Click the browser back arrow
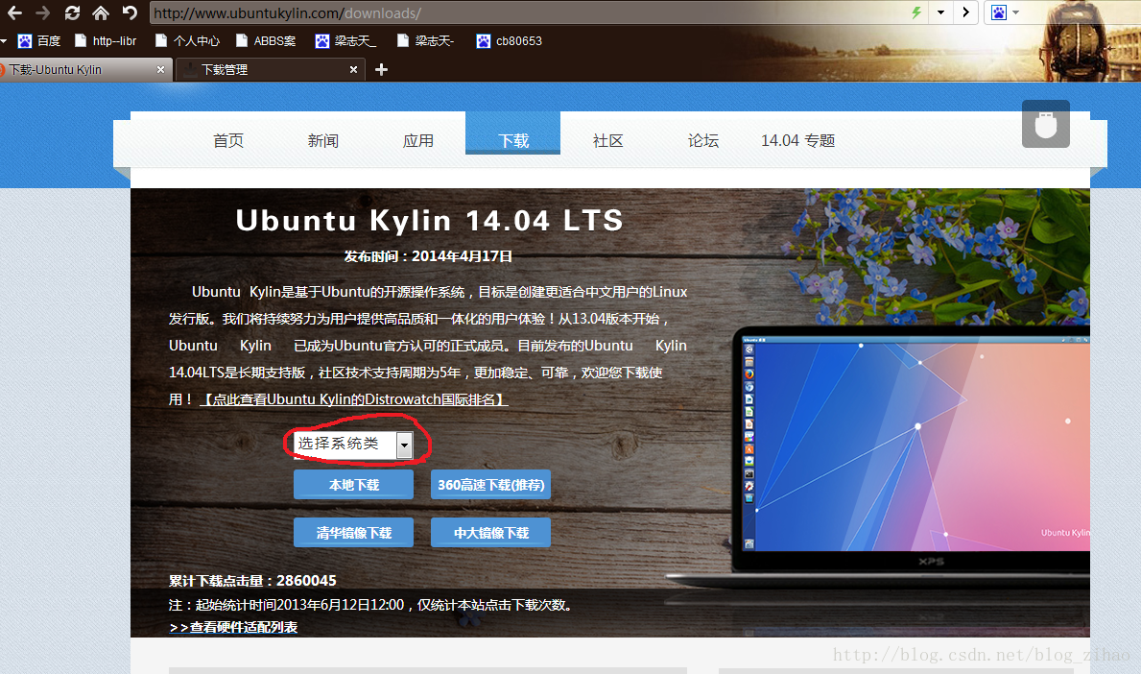The height and width of the screenshot is (674, 1141). coord(14,12)
